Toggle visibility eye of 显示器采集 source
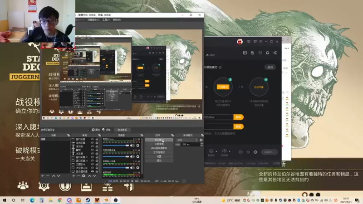Image resolution: width=363 pixels, height=204 pixels. coord(93,171)
